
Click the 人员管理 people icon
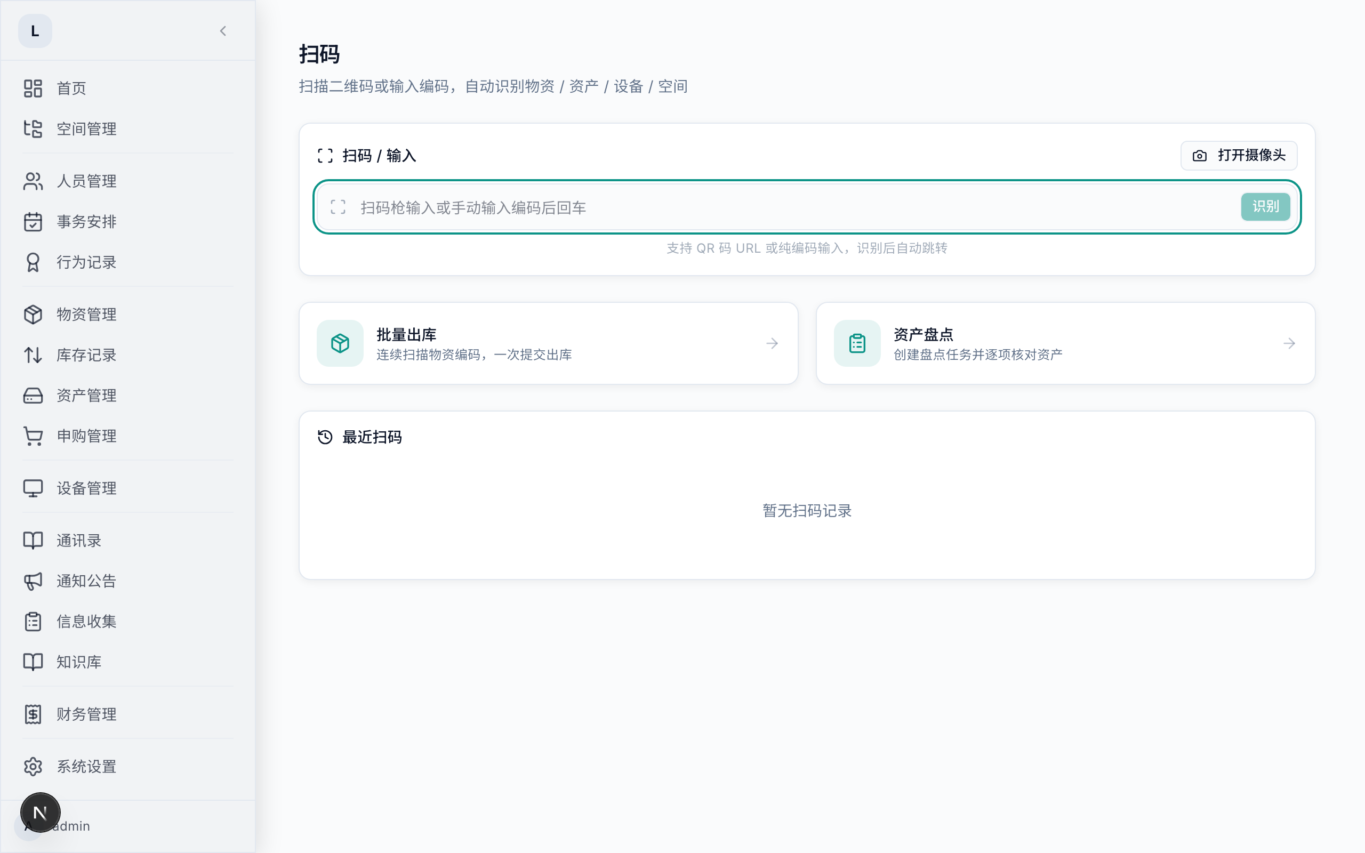[33, 181]
